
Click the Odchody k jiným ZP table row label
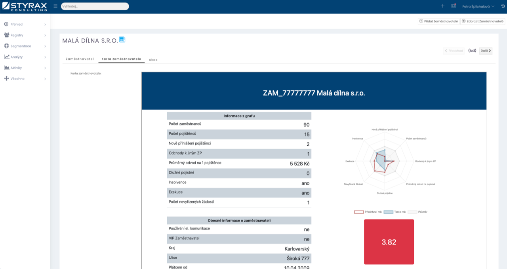pyautogui.click(x=185, y=153)
